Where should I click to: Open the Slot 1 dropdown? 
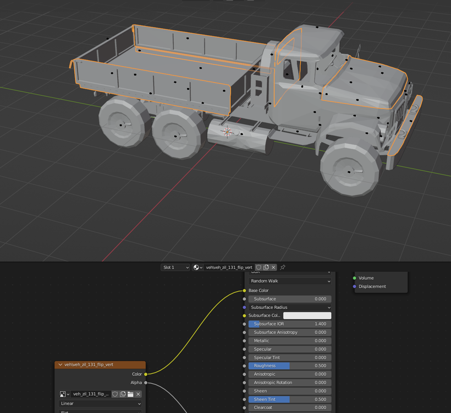point(175,268)
